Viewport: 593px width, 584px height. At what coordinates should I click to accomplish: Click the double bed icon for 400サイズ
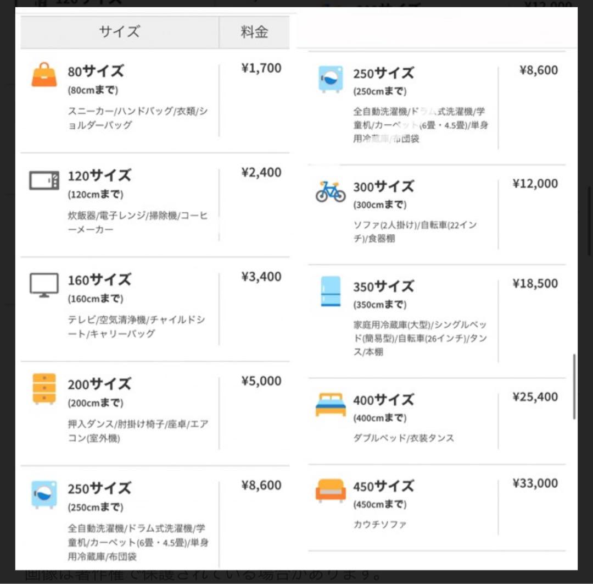pyautogui.click(x=331, y=405)
